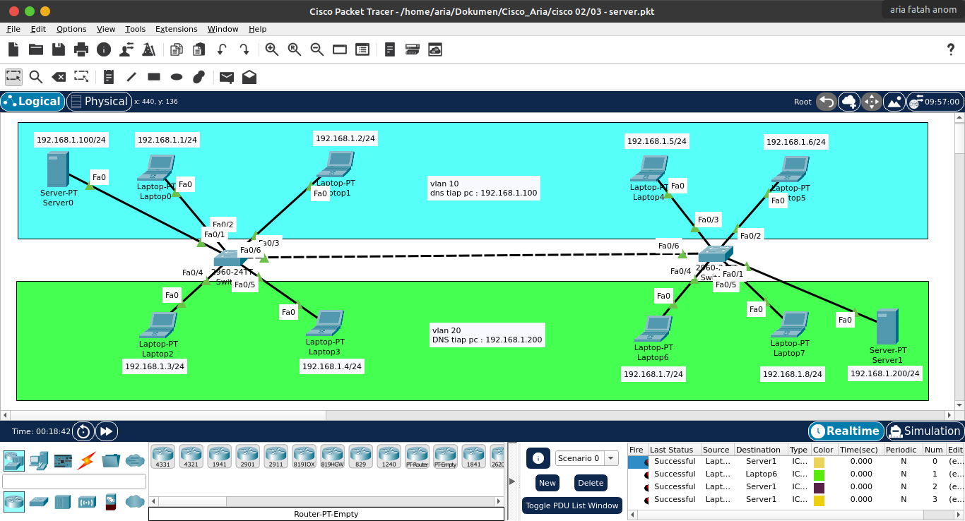Open the Help question mark icon
The height and width of the screenshot is (521, 965).
950,49
